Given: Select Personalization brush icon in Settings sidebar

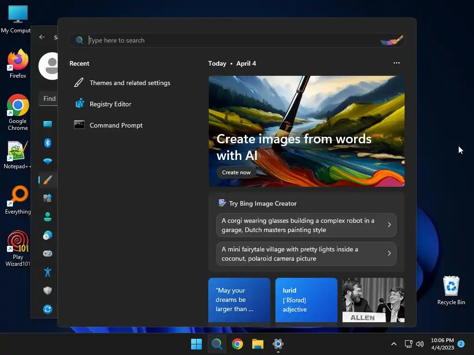Looking at the screenshot, I should 48,180.
